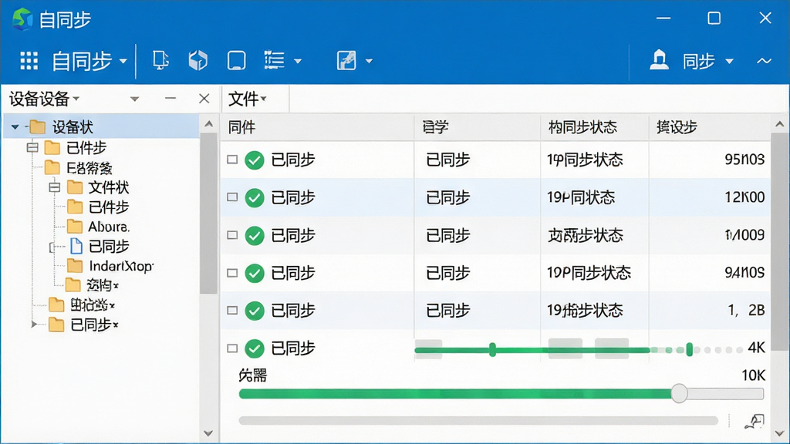Select the checkbox in row ending 009
Viewport: 790px width, 444px height.
click(232, 235)
